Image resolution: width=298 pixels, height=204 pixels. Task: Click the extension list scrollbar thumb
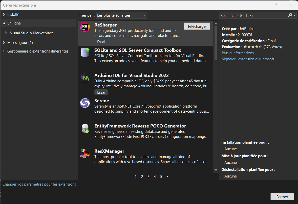coord(216,43)
